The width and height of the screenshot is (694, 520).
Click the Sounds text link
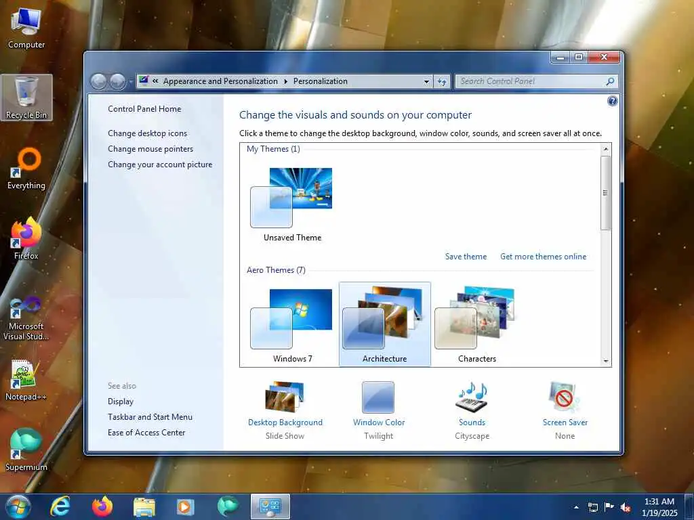472,422
